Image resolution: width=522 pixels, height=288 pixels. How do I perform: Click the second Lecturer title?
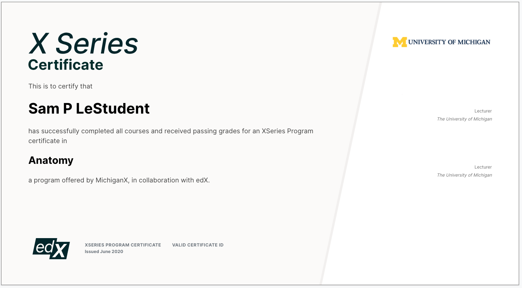483,167
